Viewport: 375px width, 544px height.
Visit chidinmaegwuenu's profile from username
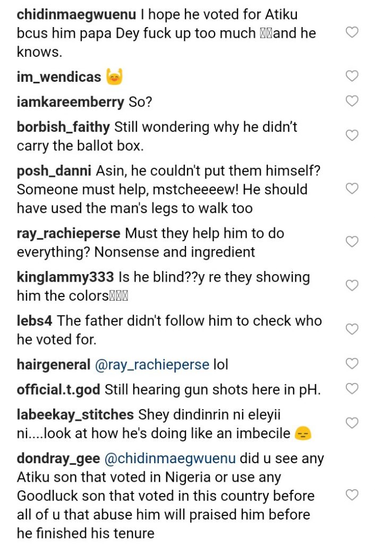point(76,15)
